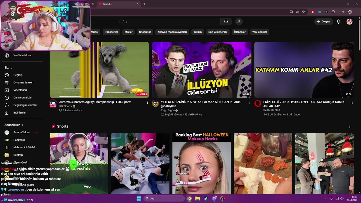Image resolution: width=361 pixels, height=203 pixels.
Task: Open Geçmiş history in sidebar
Action: coord(22,75)
